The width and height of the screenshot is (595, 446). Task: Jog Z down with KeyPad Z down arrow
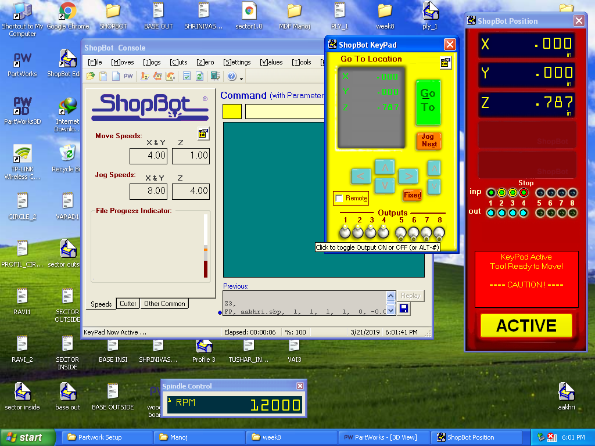[x=435, y=186]
